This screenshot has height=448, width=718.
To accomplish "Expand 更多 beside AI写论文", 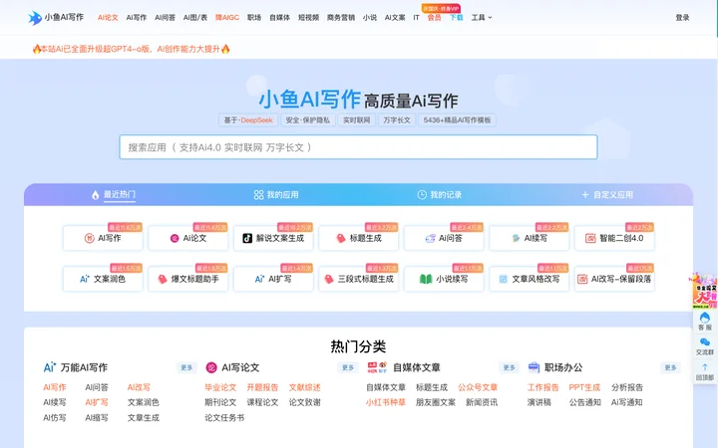I will point(348,367).
